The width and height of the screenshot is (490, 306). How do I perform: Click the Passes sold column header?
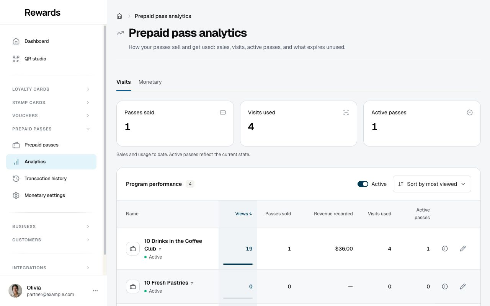278,214
